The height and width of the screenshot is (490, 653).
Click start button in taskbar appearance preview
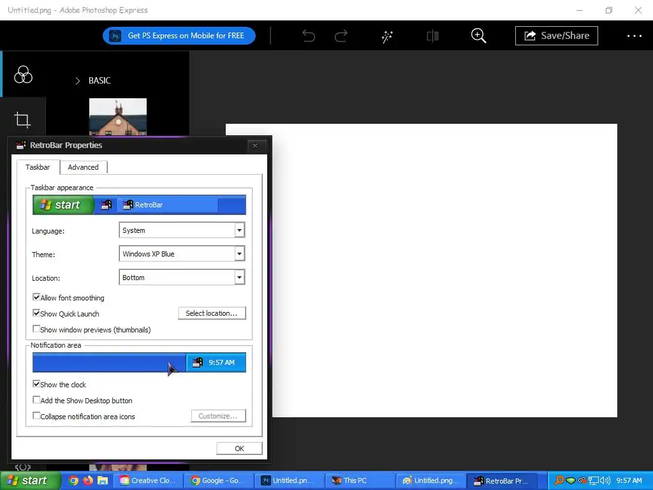coord(63,205)
